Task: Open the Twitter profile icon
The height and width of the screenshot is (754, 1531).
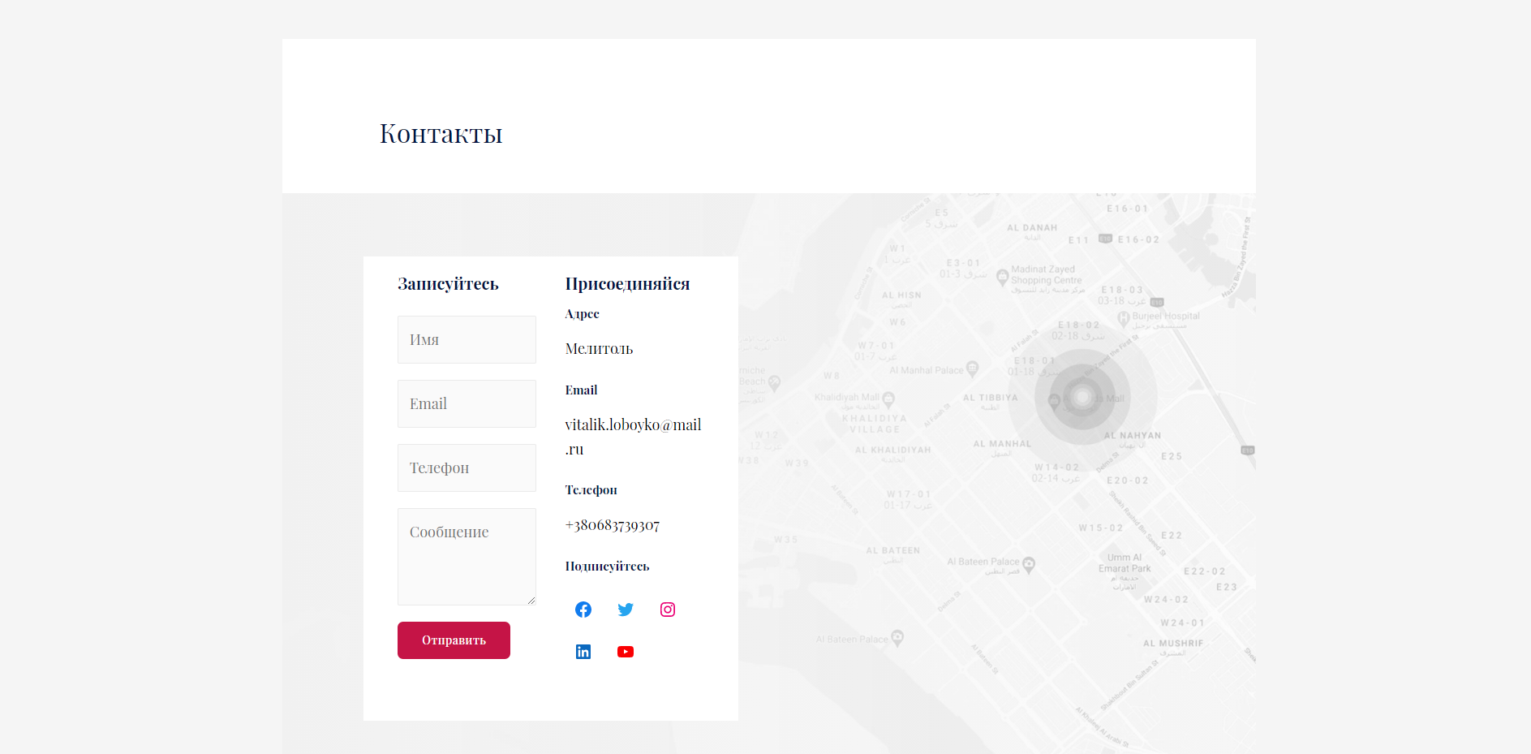Action: [625, 610]
